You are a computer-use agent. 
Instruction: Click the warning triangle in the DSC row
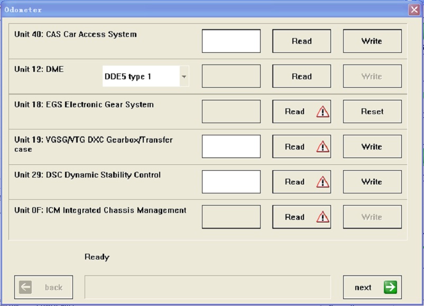point(322,182)
